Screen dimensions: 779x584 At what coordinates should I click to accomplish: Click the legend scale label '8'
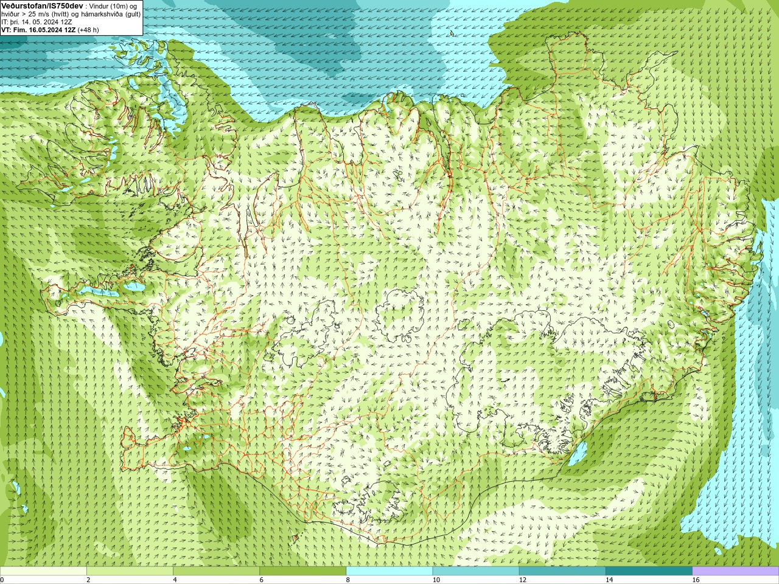pos(348,580)
